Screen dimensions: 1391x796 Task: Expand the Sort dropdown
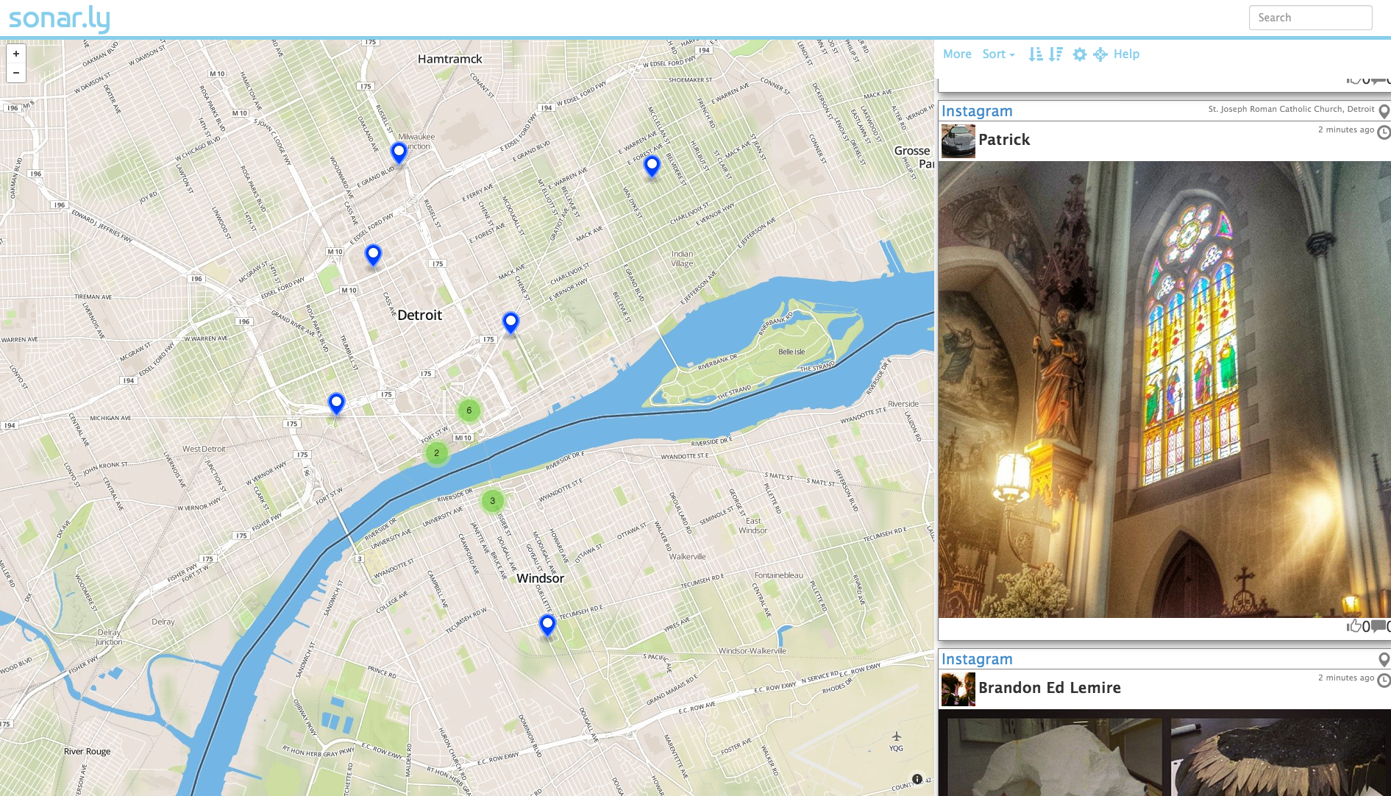pyautogui.click(x=998, y=54)
